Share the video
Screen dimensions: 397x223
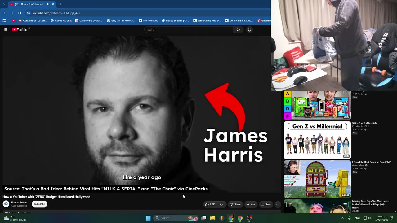235,204
